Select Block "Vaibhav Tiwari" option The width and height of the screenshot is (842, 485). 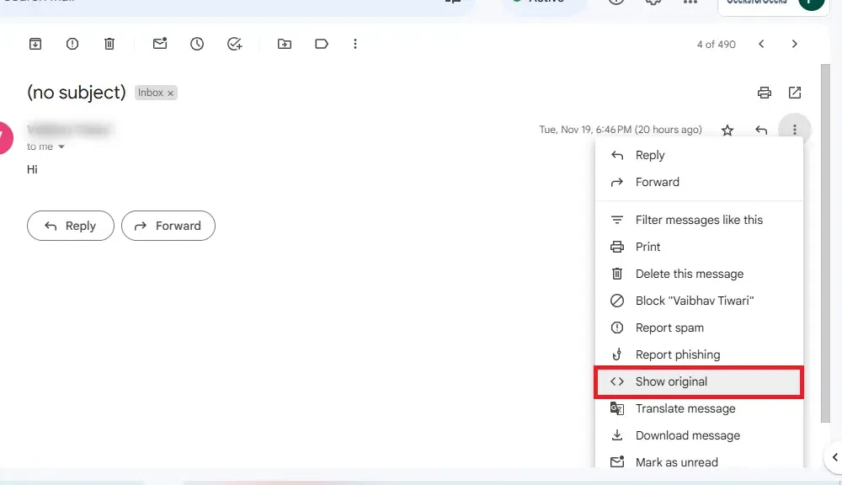coord(699,301)
